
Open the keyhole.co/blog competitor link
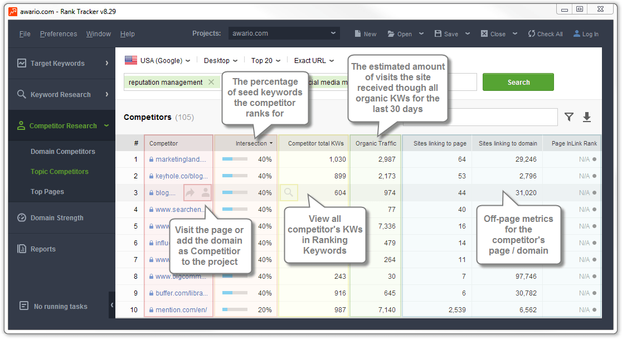click(x=182, y=176)
